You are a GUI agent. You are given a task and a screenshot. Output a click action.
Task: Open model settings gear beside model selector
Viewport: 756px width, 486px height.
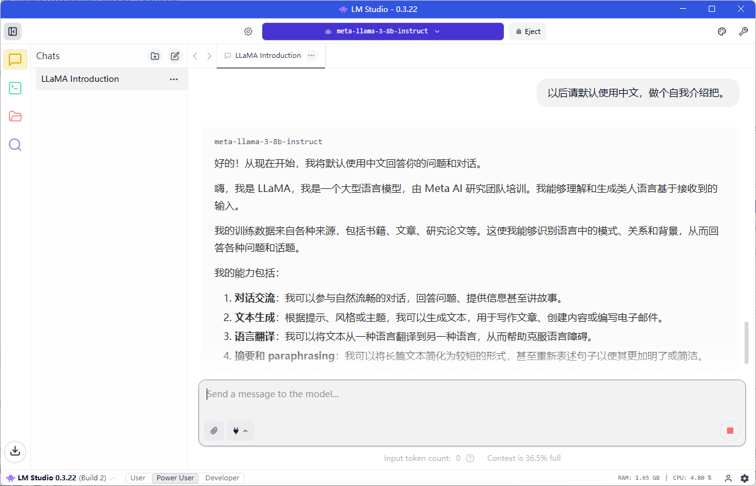[x=248, y=31]
